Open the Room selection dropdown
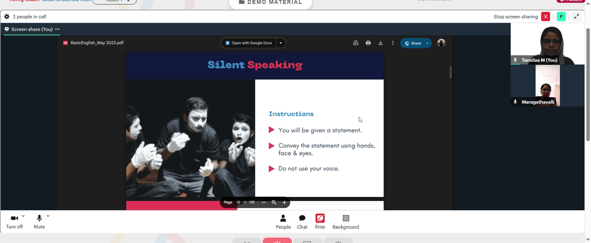 114,2
